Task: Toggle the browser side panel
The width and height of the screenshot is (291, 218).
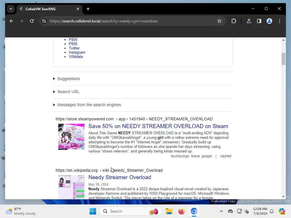Action: click(x=259, y=21)
